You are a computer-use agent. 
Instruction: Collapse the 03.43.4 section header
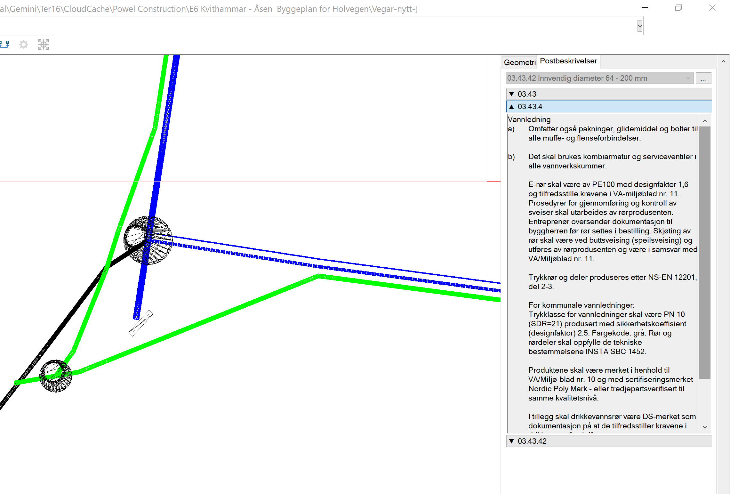click(x=608, y=107)
